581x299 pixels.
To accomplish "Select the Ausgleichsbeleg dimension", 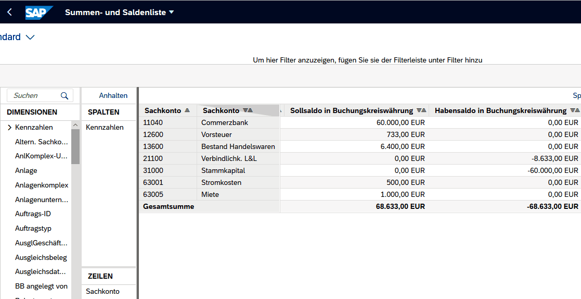I will 41,257.
